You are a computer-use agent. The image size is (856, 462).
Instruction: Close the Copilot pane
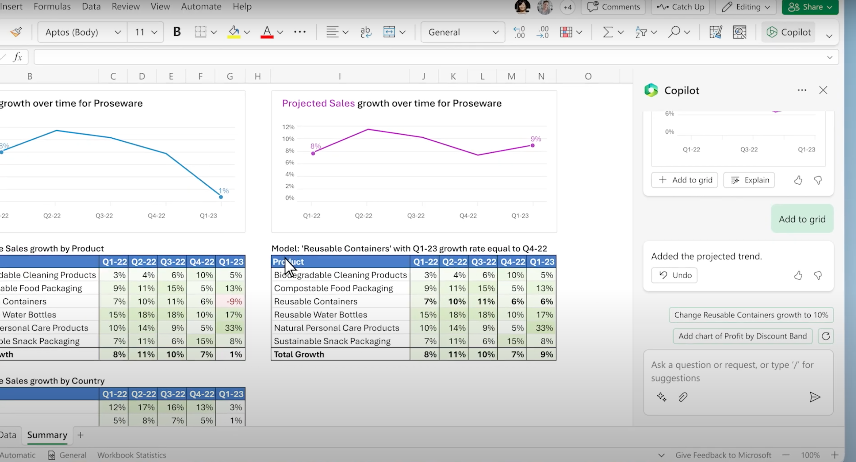[823, 90]
